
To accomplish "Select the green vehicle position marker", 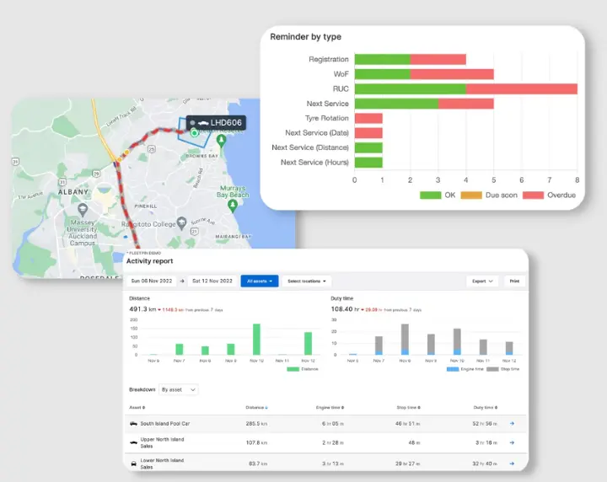I will point(195,132).
